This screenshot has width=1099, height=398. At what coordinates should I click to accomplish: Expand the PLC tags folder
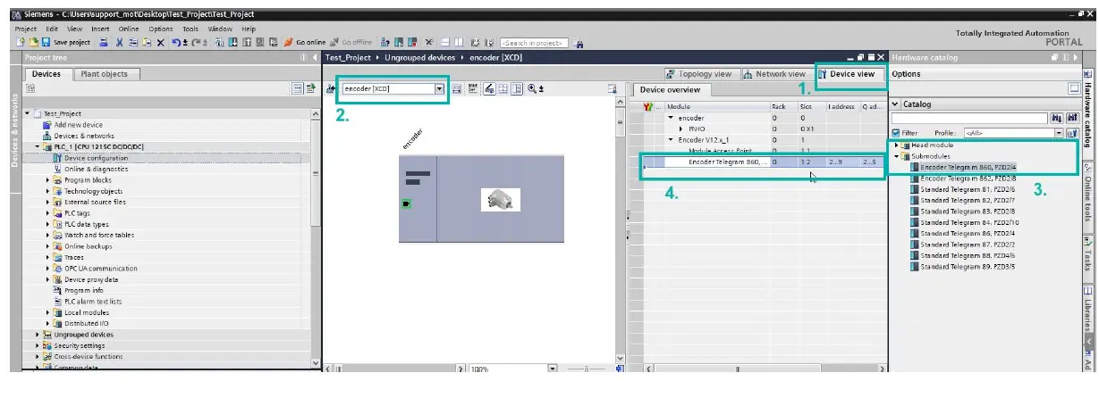coord(48,213)
